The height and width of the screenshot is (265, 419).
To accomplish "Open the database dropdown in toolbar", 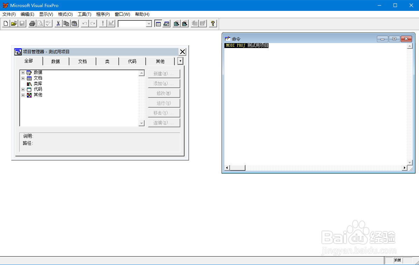I will click(149, 24).
